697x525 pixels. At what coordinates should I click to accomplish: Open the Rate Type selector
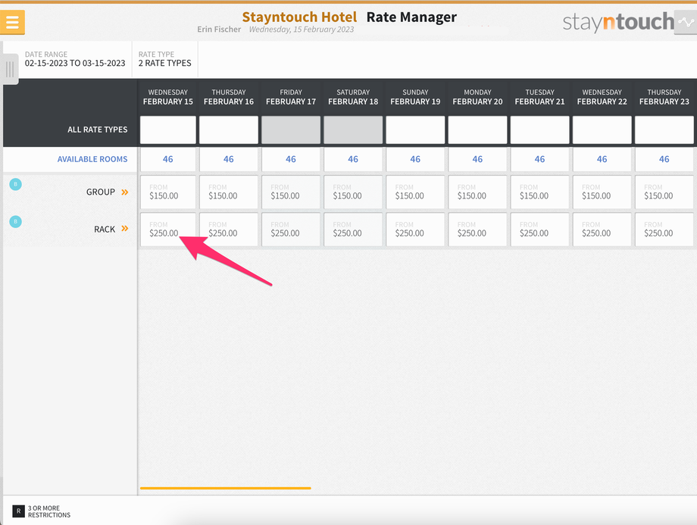pos(165,59)
